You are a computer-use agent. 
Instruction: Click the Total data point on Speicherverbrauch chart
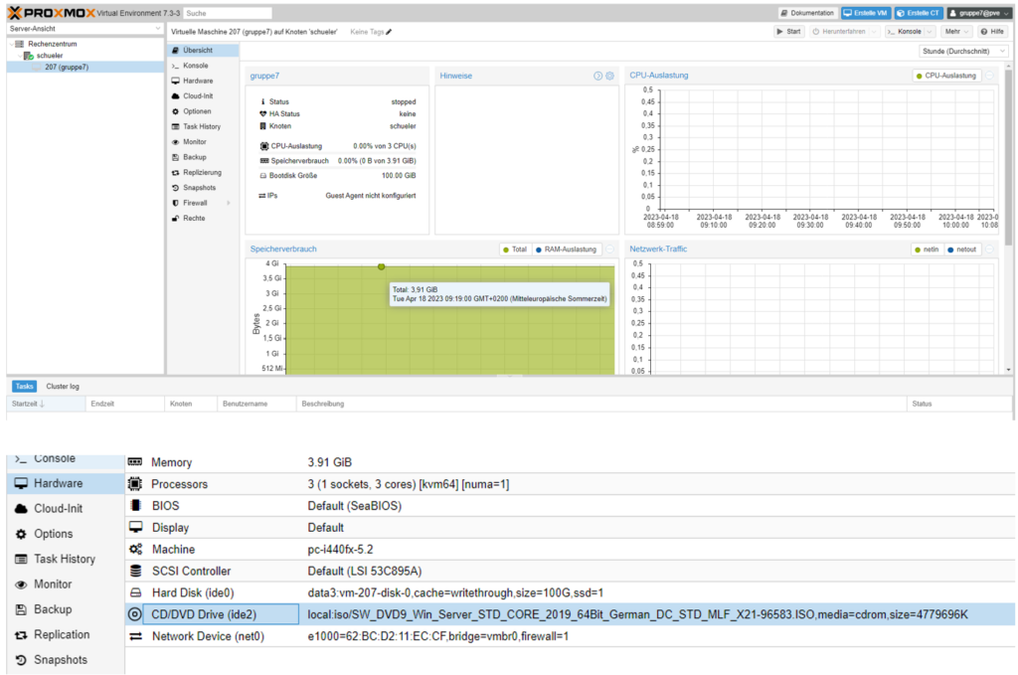381,266
